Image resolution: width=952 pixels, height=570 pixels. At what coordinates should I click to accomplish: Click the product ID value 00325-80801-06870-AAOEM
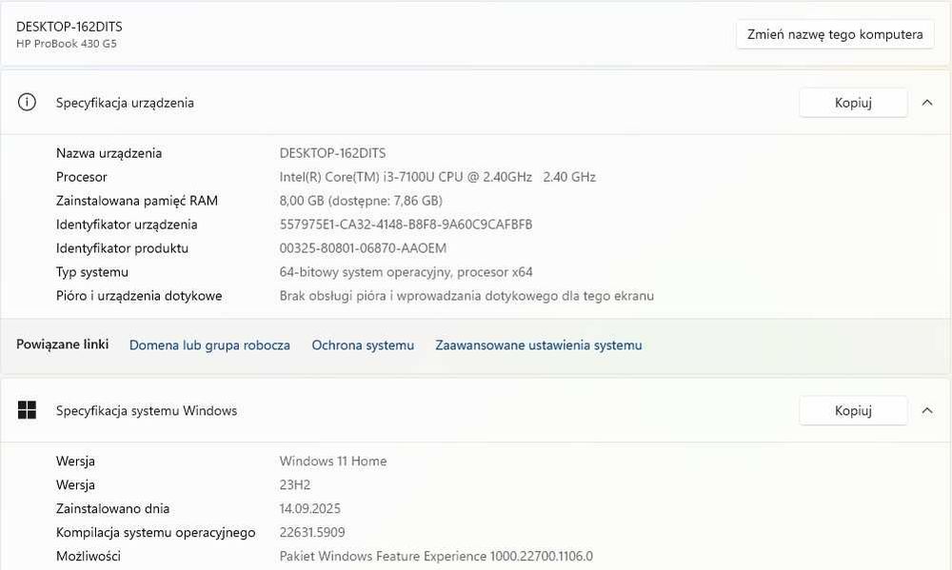pyautogui.click(x=363, y=248)
